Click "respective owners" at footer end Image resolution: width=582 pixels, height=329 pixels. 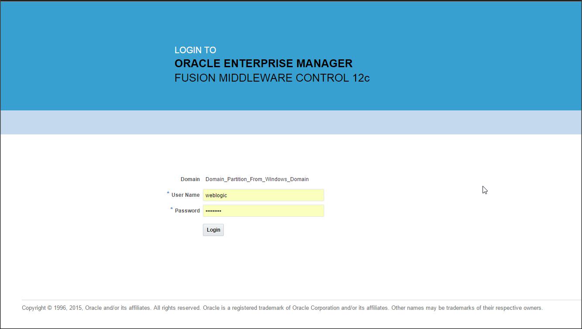point(520,308)
